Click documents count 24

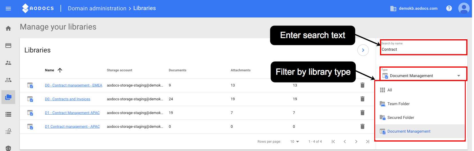tap(171, 99)
